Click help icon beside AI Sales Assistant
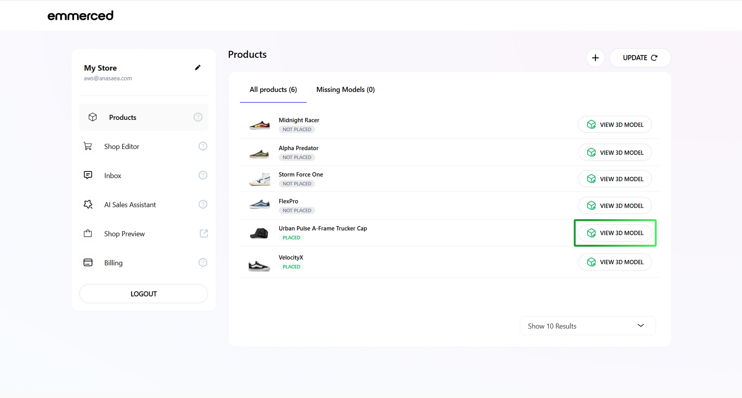 click(x=203, y=204)
